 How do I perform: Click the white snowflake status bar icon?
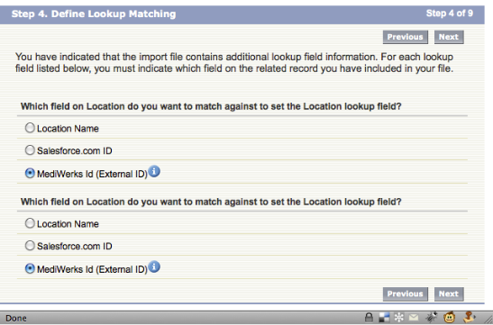pos(398,317)
